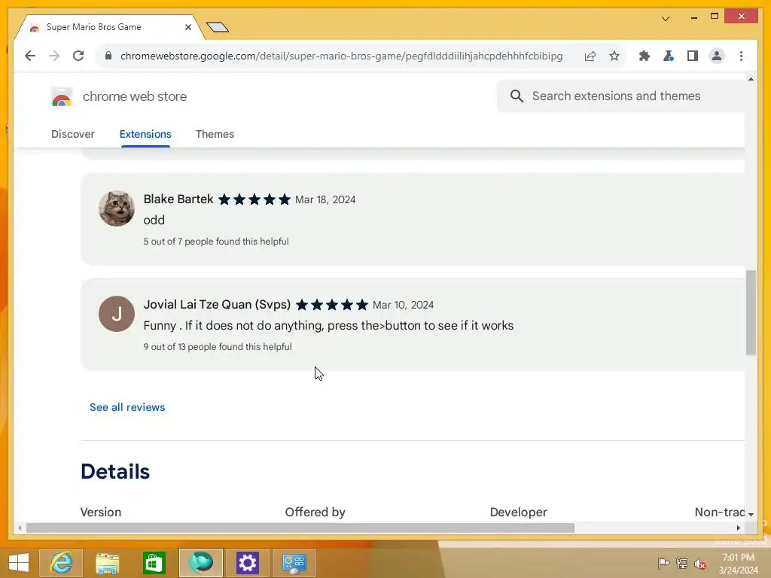The image size is (771, 578).
Task: Click Jovial Lai Tze Quan's star rating
Action: (x=332, y=305)
